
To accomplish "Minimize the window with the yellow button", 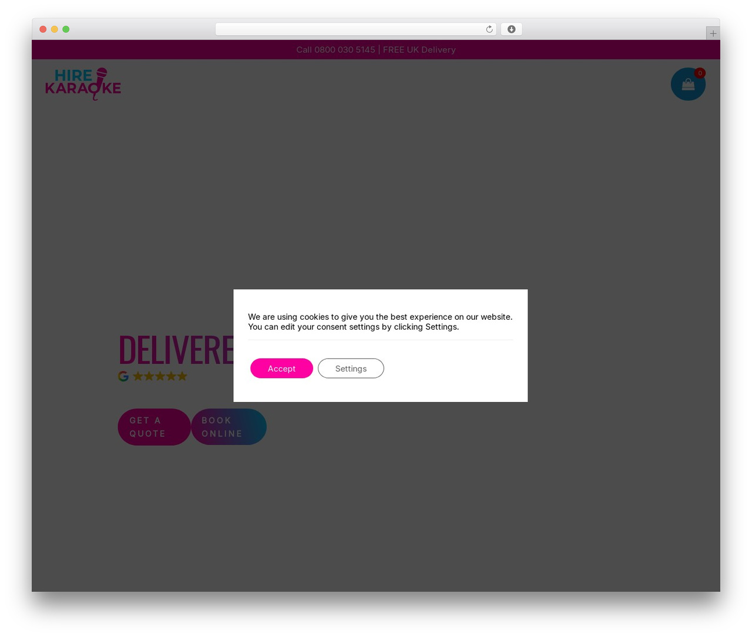I will 55,29.
